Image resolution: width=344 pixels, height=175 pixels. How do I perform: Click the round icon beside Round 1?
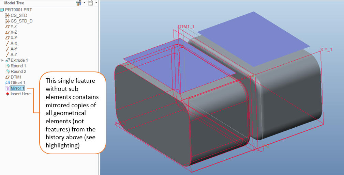(x=8, y=66)
